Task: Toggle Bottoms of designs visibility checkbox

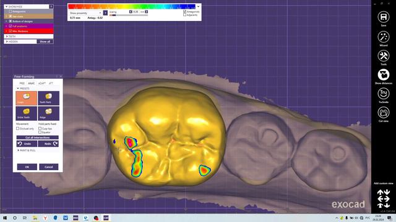Action: 11,22
